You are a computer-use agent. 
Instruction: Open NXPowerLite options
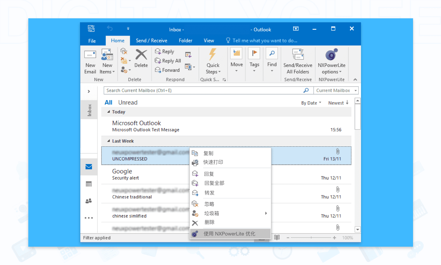pos(332,62)
